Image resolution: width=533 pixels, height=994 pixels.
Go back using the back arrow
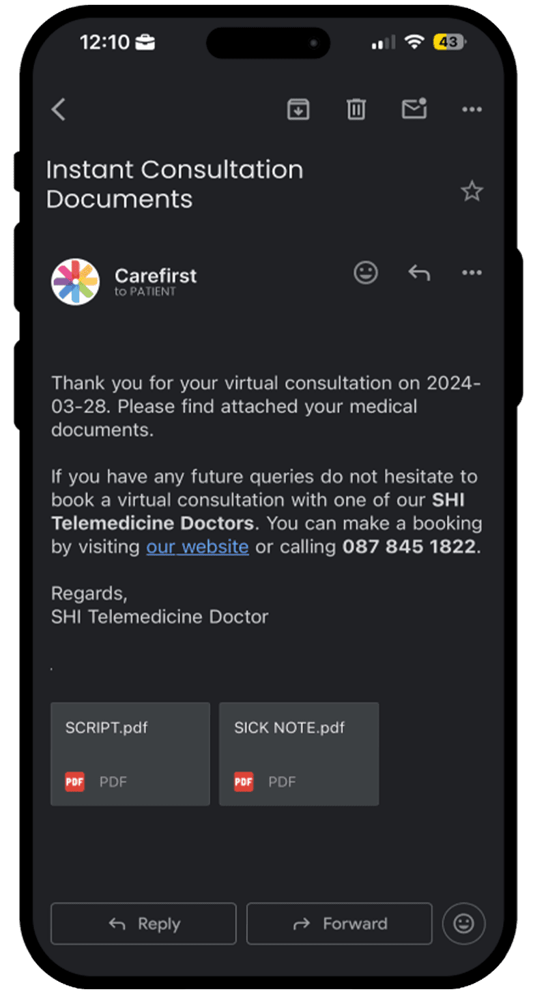click(x=59, y=109)
